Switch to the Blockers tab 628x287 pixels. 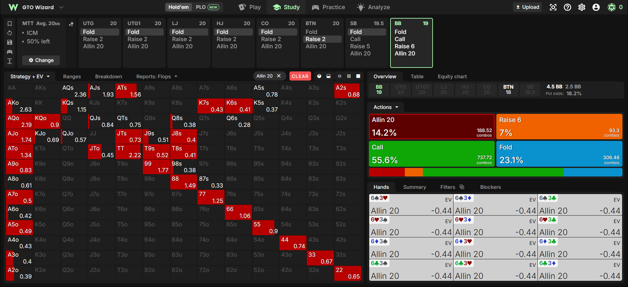(490, 187)
